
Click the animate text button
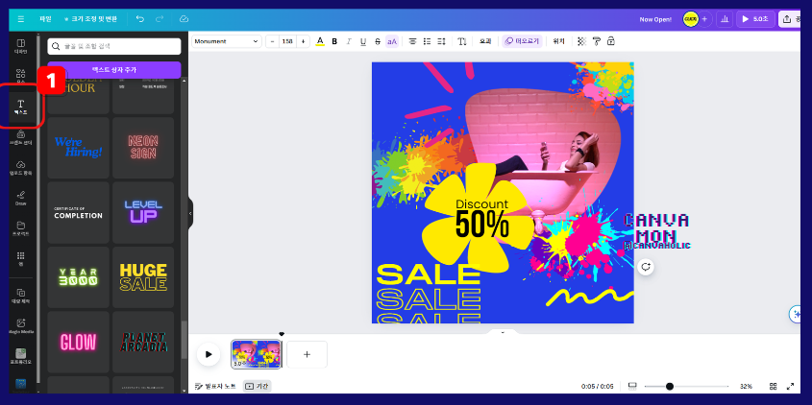[522, 41]
